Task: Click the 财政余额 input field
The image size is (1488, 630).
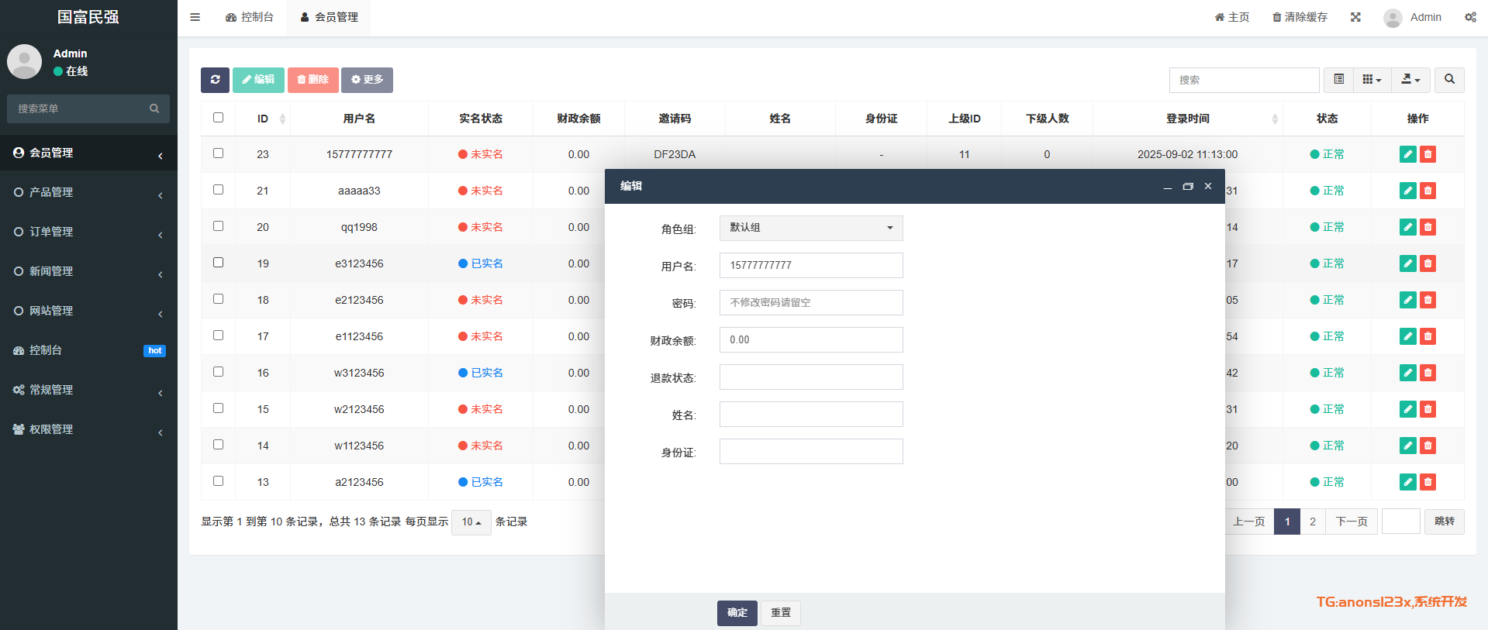Action: (x=810, y=339)
